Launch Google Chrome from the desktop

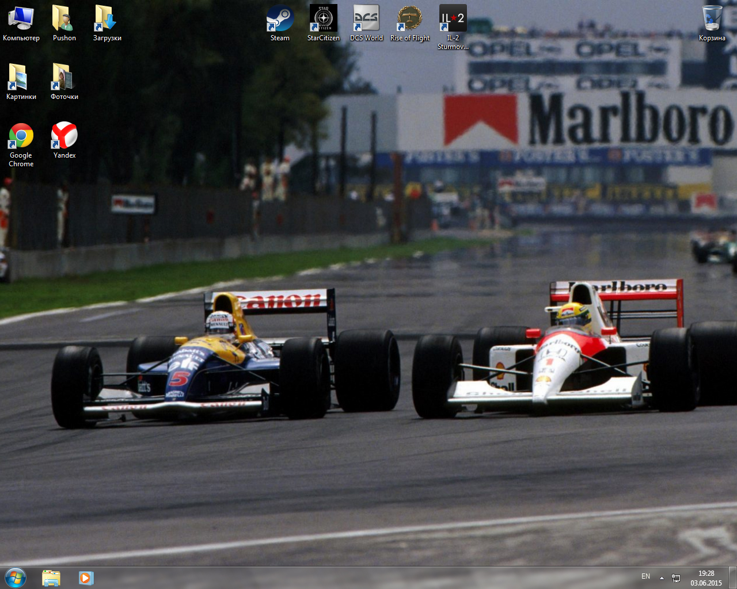pyautogui.click(x=21, y=144)
